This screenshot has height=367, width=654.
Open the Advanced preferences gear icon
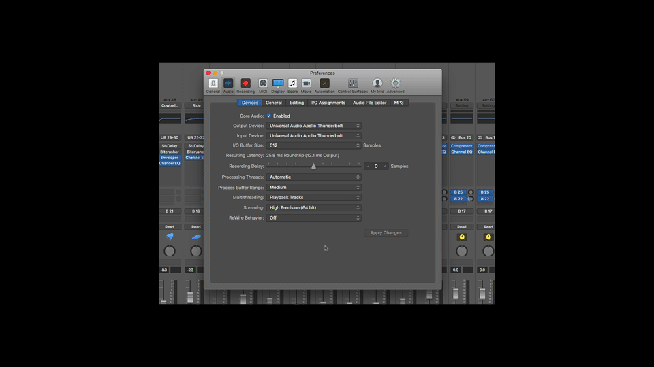(395, 83)
